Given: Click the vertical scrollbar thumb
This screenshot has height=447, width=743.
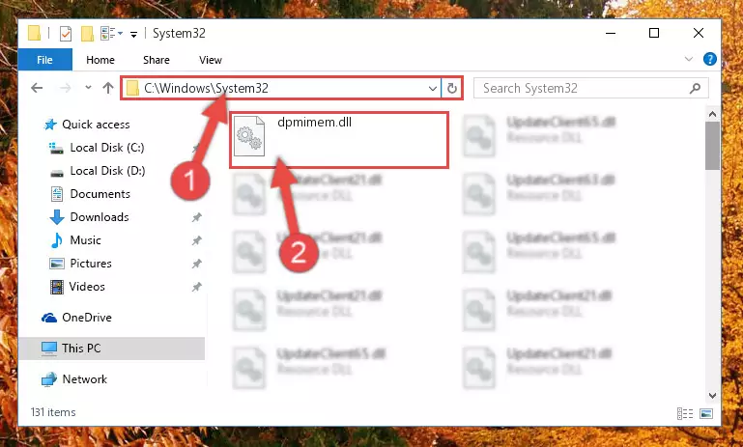Looking at the screenshot, I should (712, 146).
